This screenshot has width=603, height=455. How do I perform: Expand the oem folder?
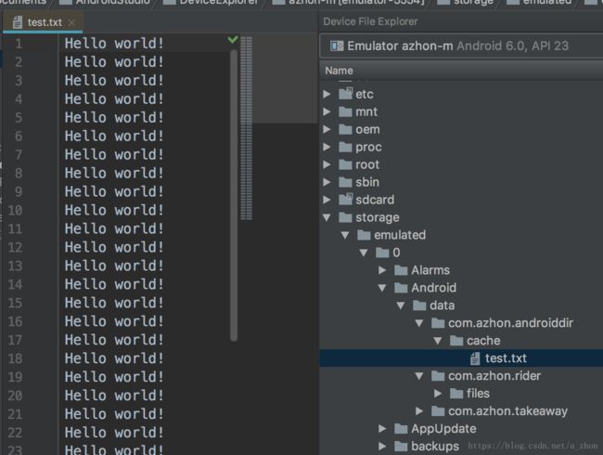click(327, 129)
